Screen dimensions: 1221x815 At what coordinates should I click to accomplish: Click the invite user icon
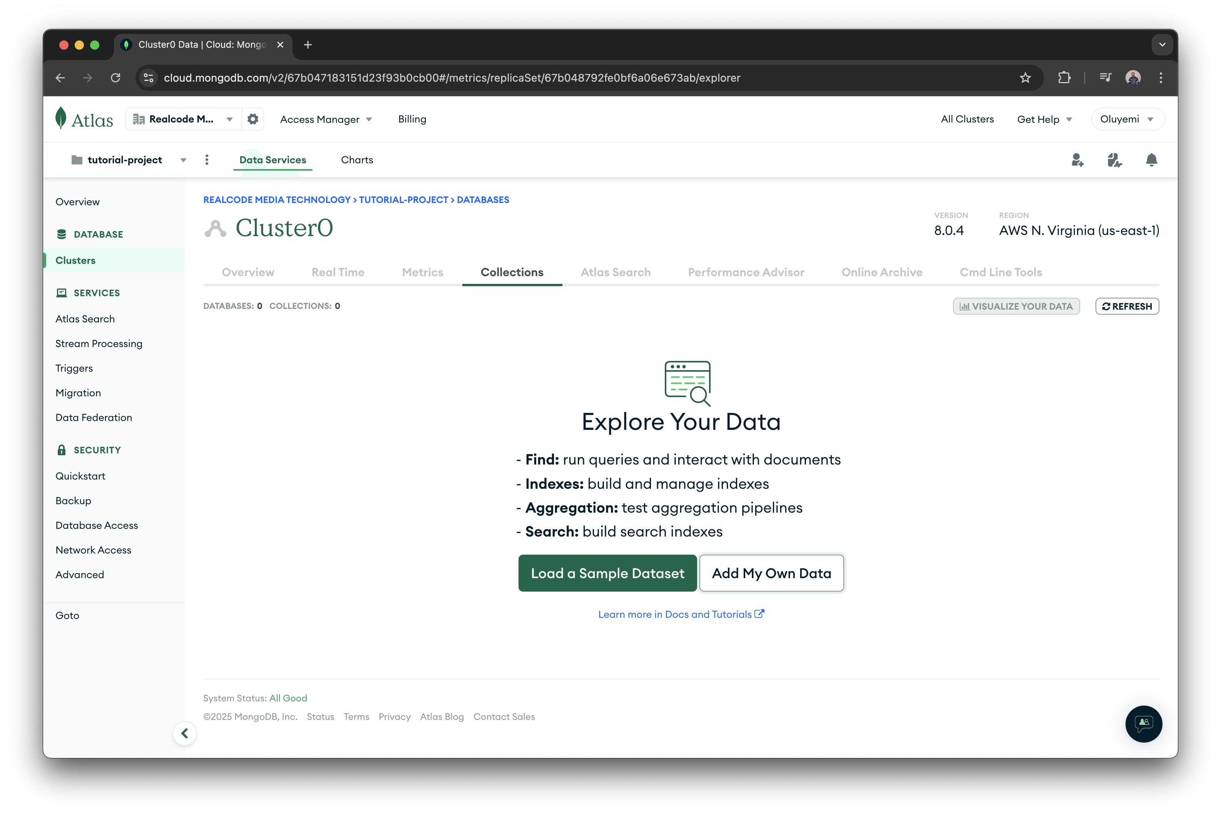click(1077, 160)
